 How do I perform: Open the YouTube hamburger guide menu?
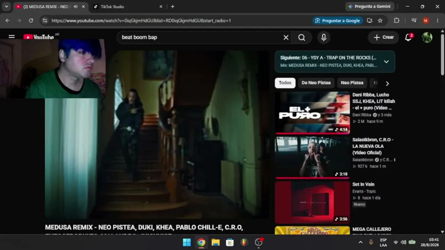tap(11, 36)
